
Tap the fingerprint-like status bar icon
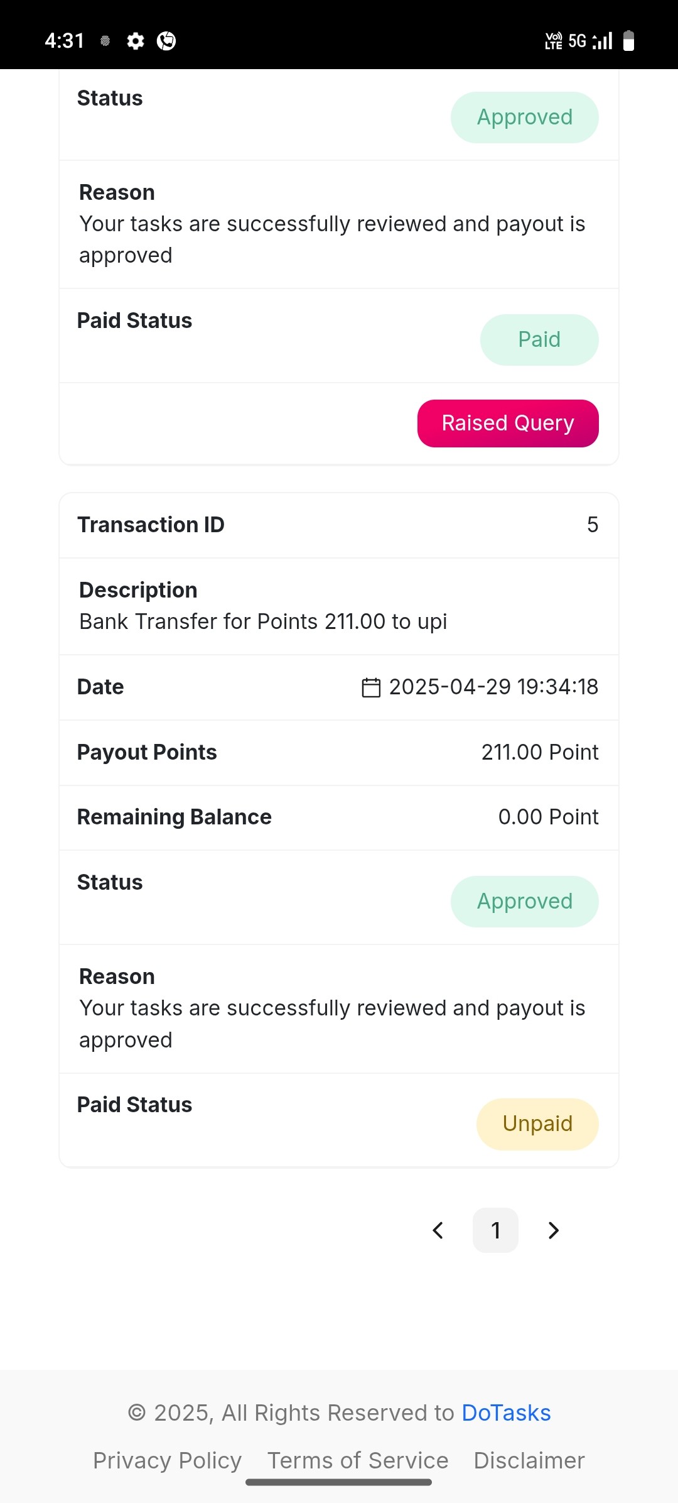click(105, 41)
